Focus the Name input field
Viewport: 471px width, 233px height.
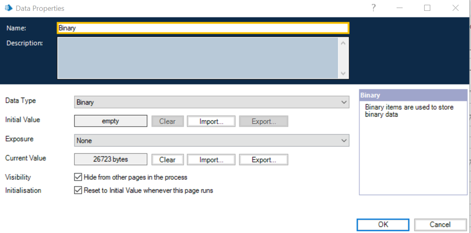pos(203,28)
